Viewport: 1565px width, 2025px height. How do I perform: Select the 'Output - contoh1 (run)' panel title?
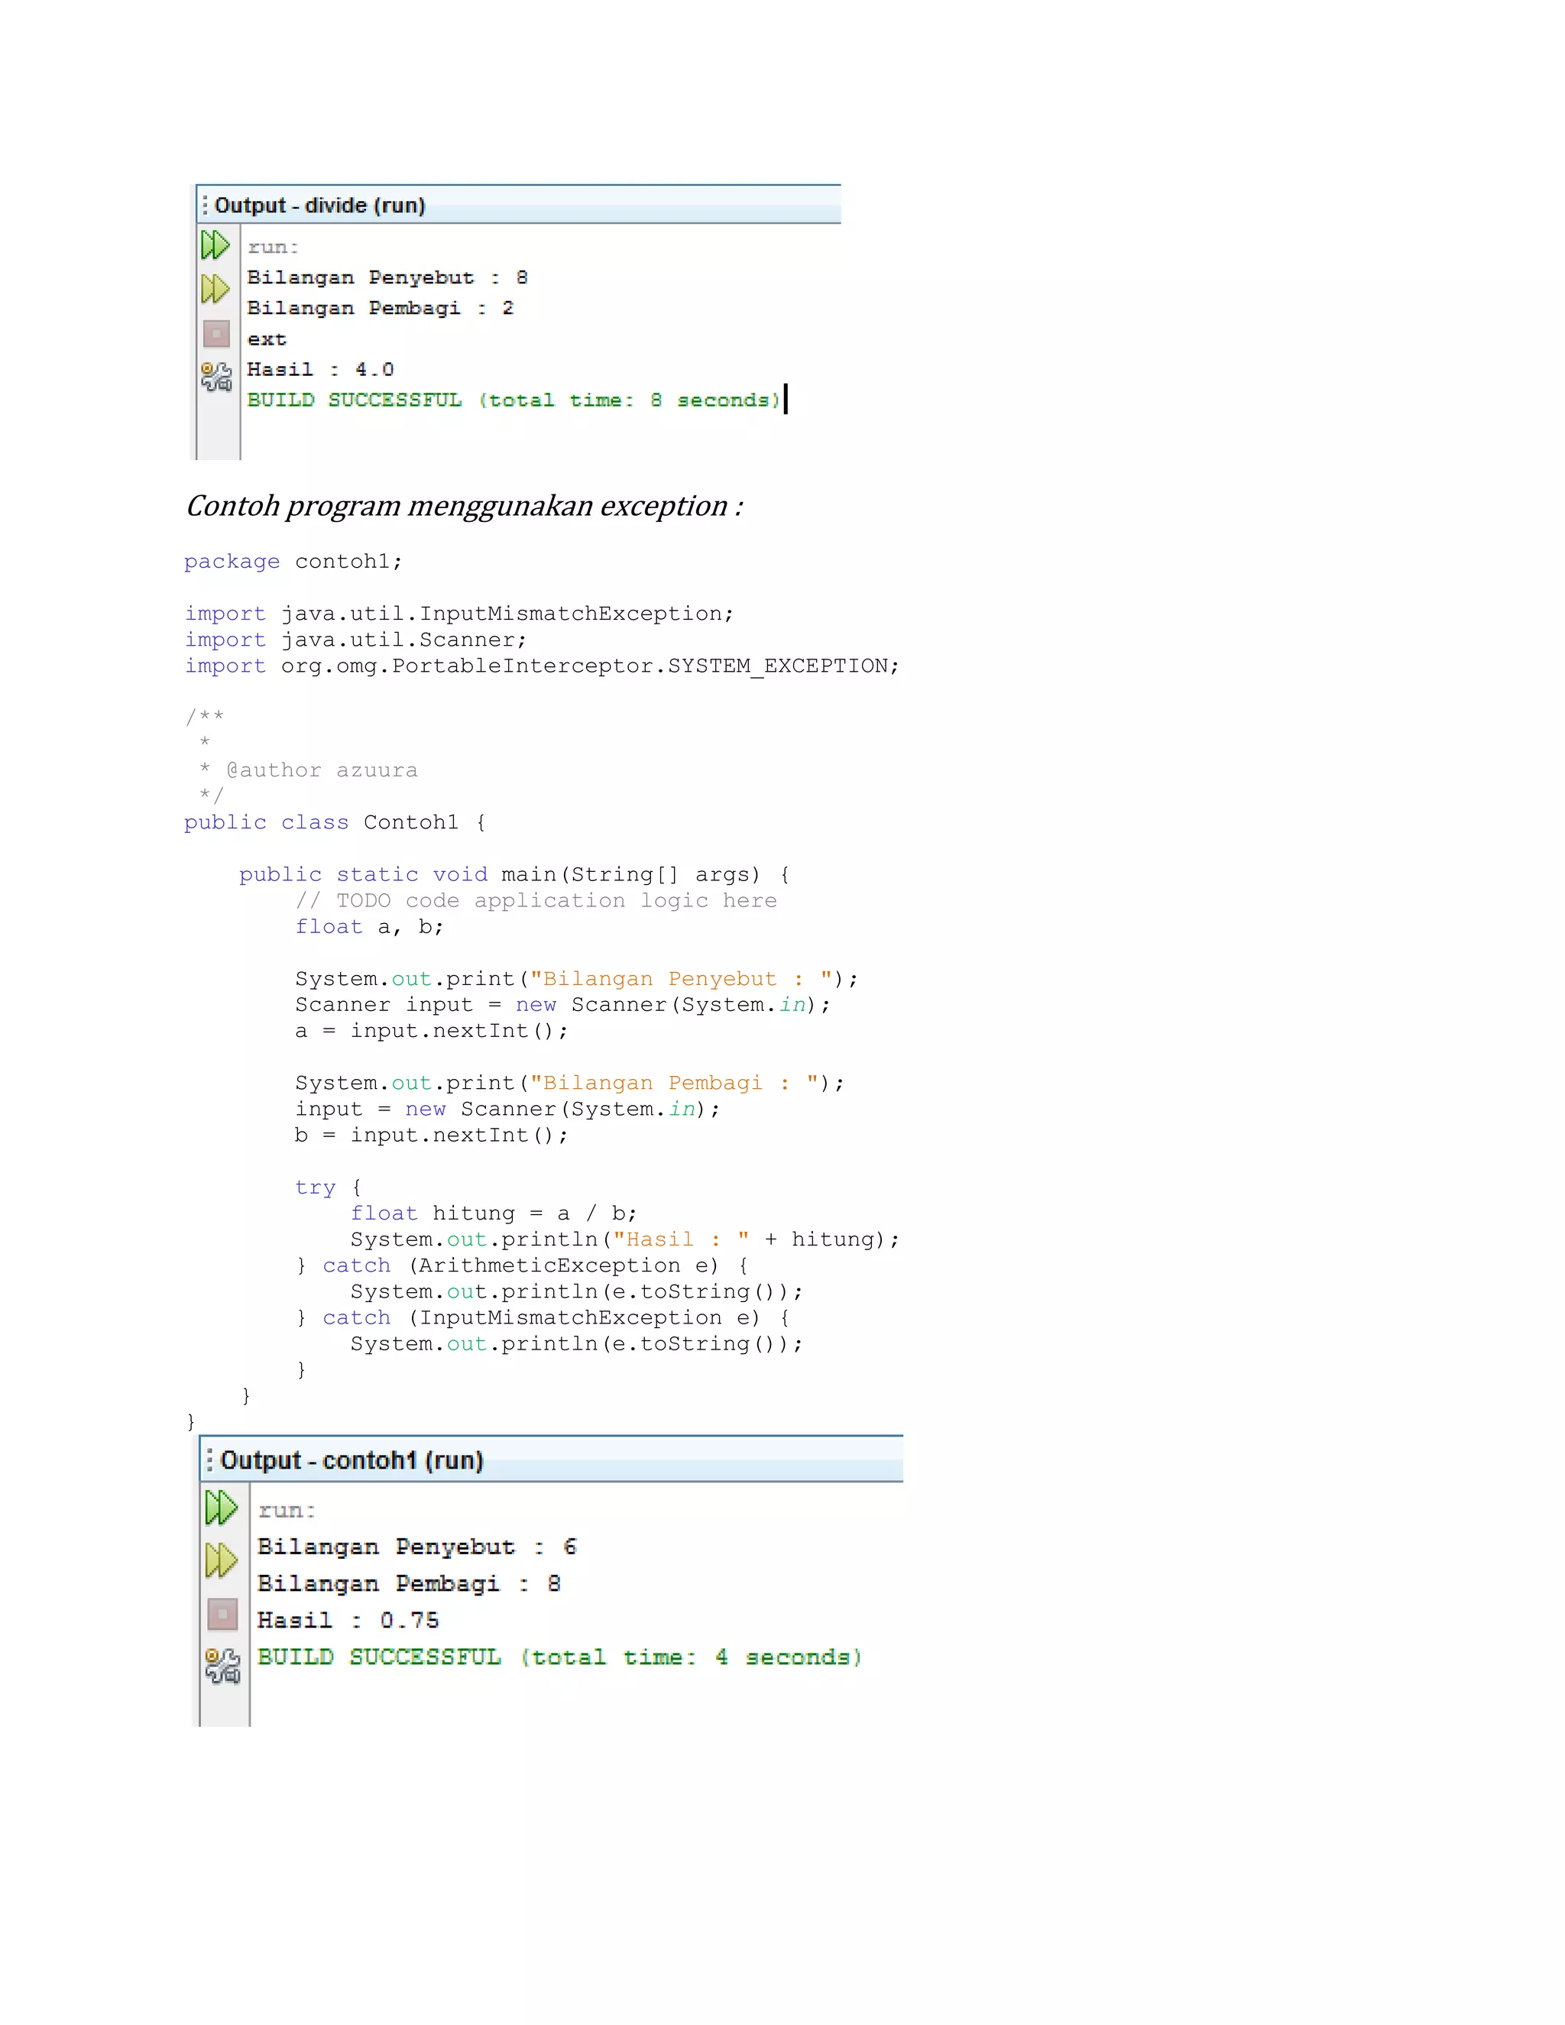pyautogui.click(x=352, y=1460)
